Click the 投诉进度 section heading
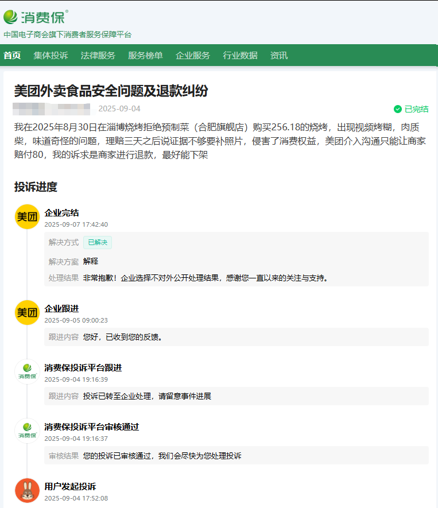This screenshot has height=508, width=438. point(36,187)
